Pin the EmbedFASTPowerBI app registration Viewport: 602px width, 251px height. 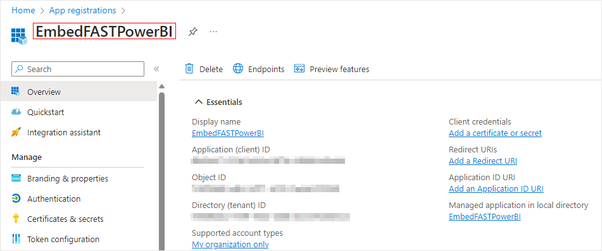[192, 32]
